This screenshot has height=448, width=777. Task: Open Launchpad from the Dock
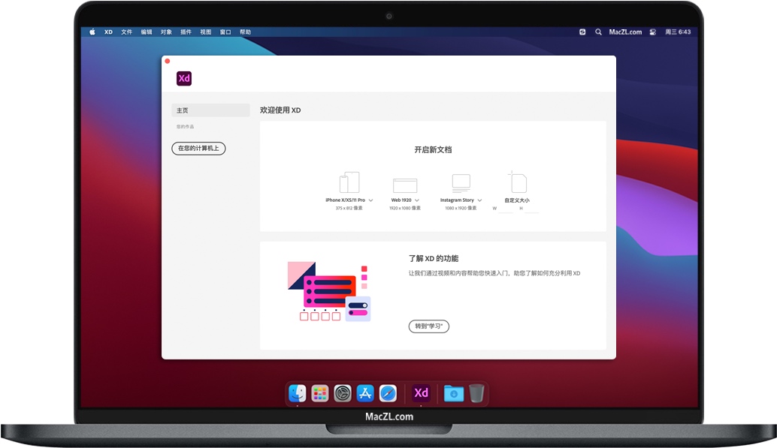(x=320, y=393)
